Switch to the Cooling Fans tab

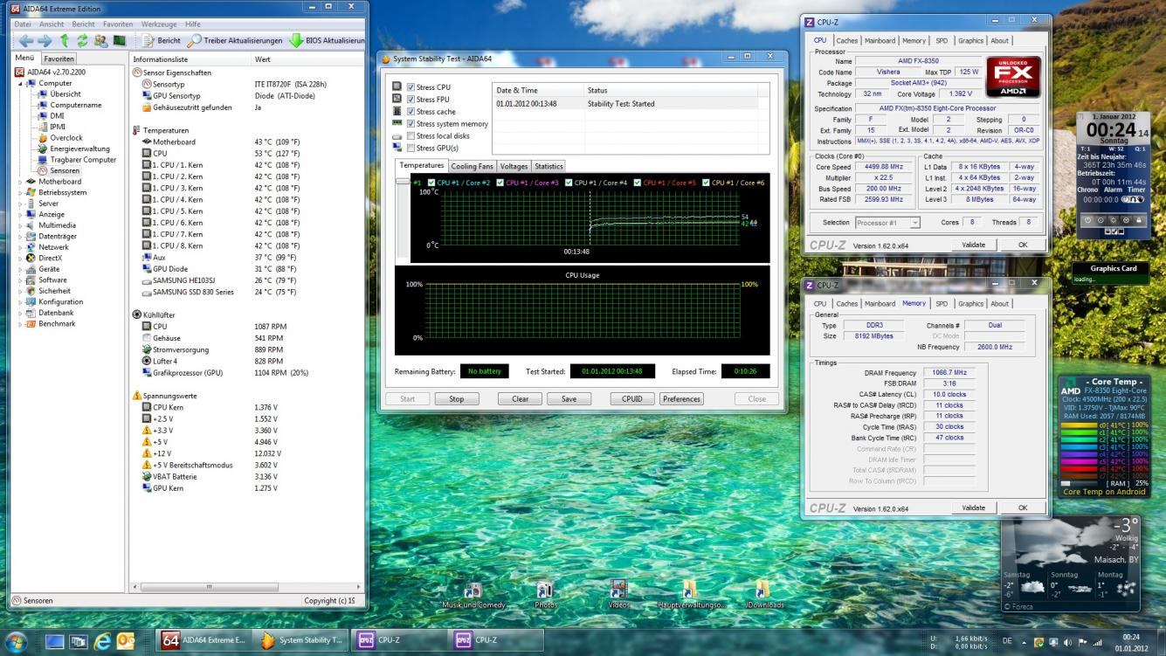[472, 166]
